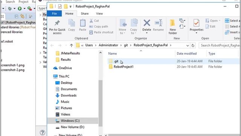Click the Cut scissors option
Screen dimensions: 241x136
coord(94,21)
